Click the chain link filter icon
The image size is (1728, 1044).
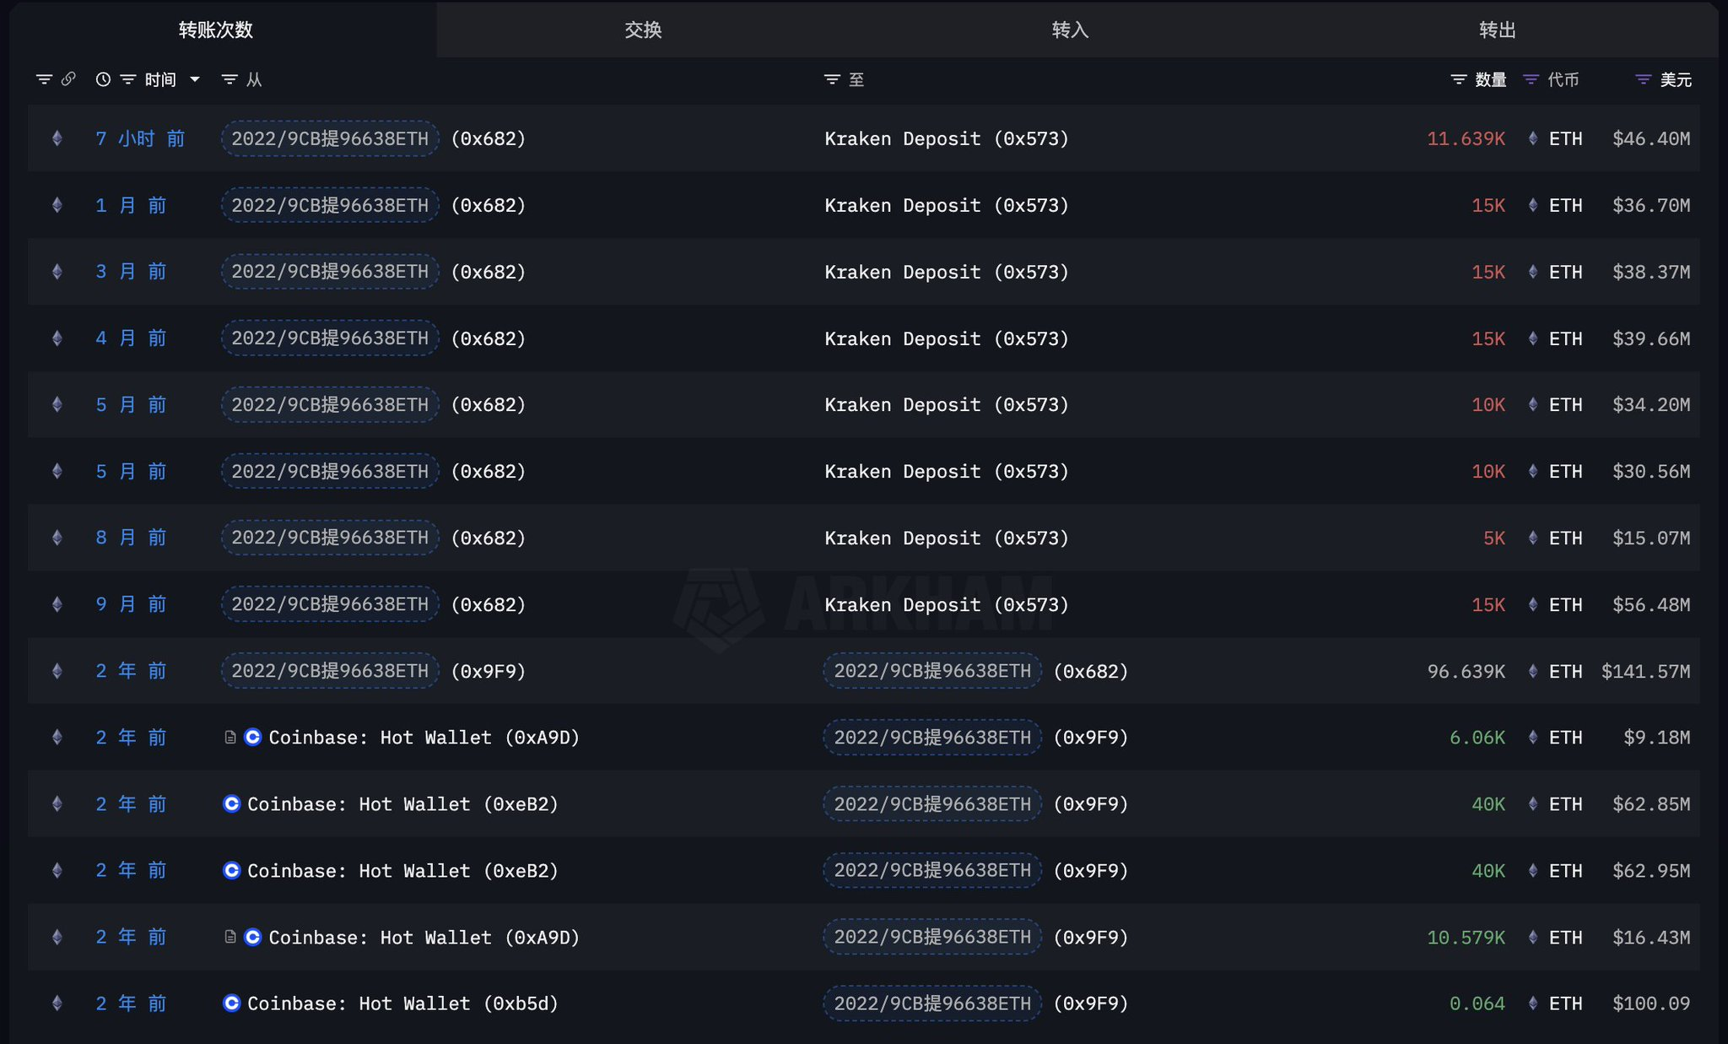(x=68, y=78)
